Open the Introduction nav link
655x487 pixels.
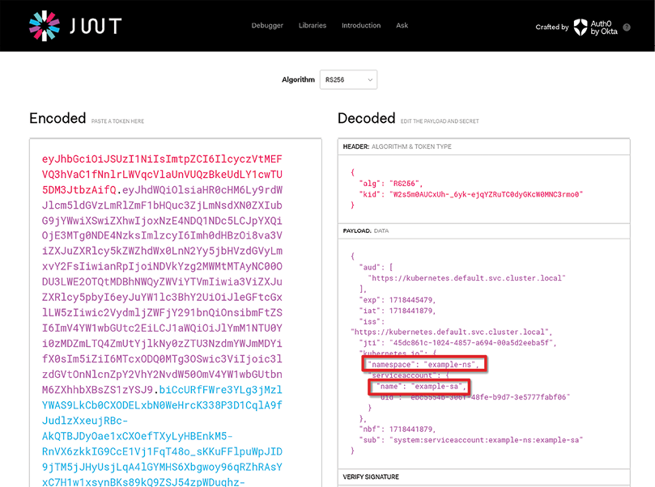[x=361, y=26]
